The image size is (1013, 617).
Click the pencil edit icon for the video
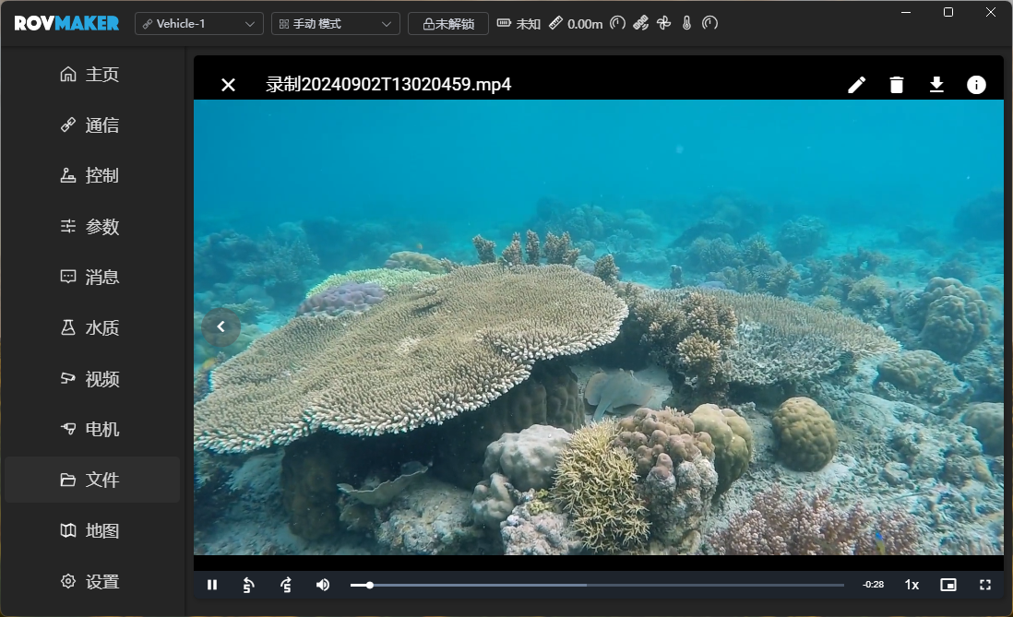tap(856, 85)
